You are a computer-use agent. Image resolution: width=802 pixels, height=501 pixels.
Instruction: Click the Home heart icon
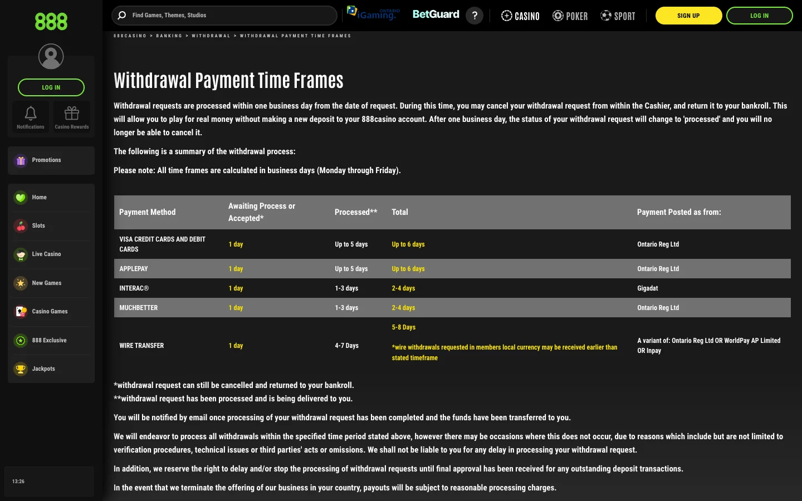click(x=21, y=198)
